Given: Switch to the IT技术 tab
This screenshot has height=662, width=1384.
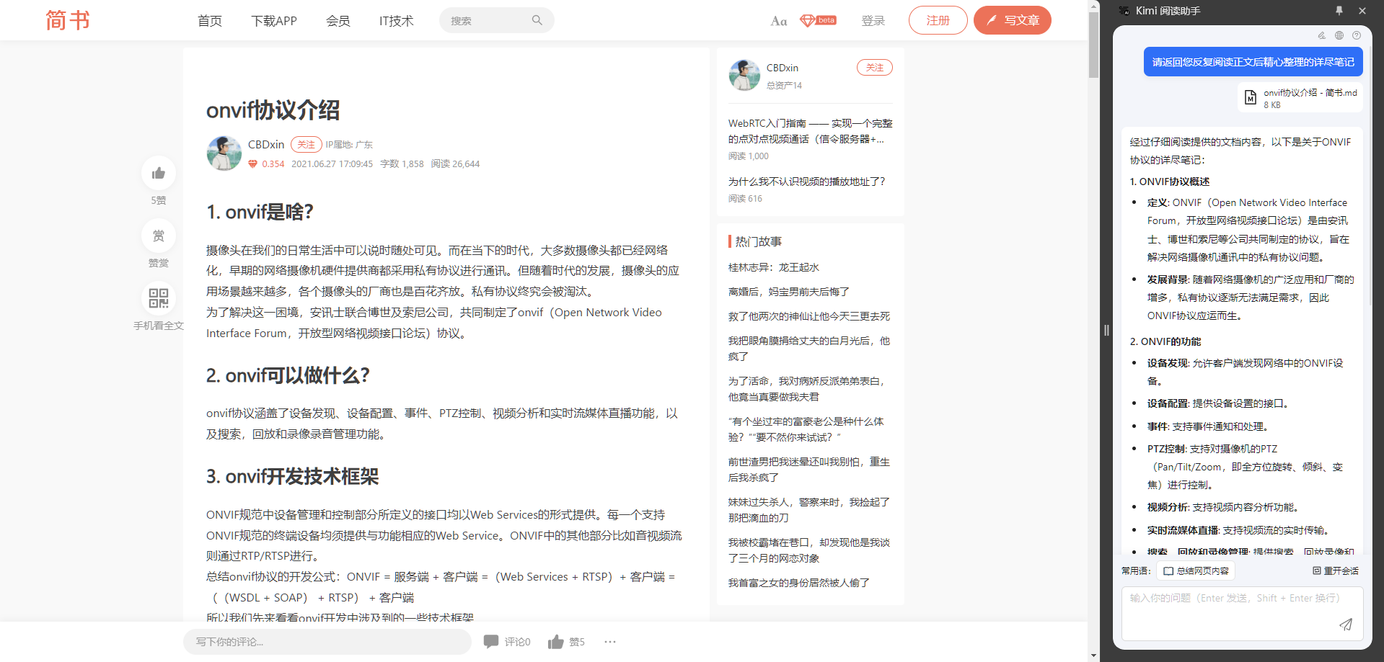Looking at the screenshot, I should pyautogui.click(x=395, y=21).
